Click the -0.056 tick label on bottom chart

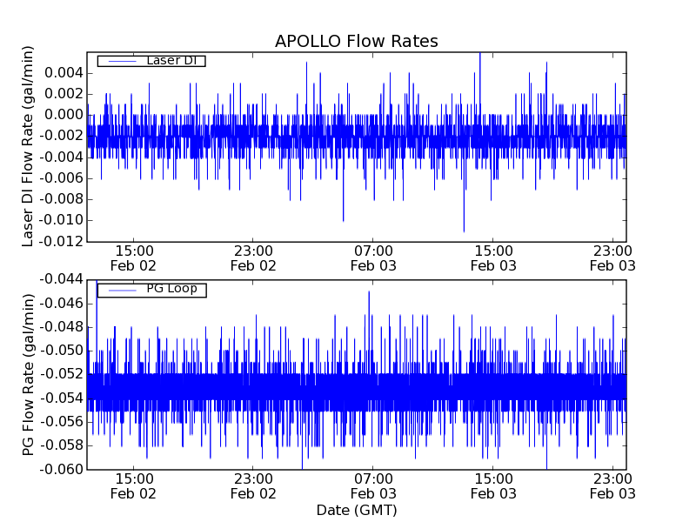click(61, 422)
